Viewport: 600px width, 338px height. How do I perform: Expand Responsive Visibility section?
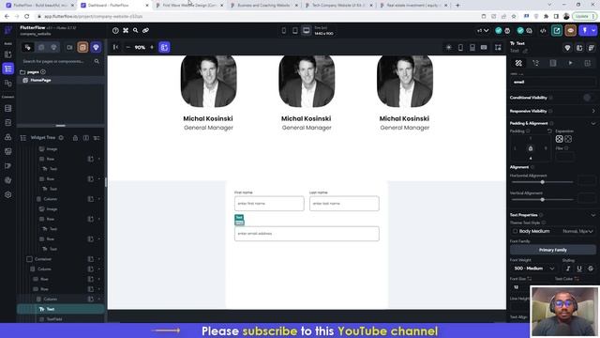[x=593, y=111]
